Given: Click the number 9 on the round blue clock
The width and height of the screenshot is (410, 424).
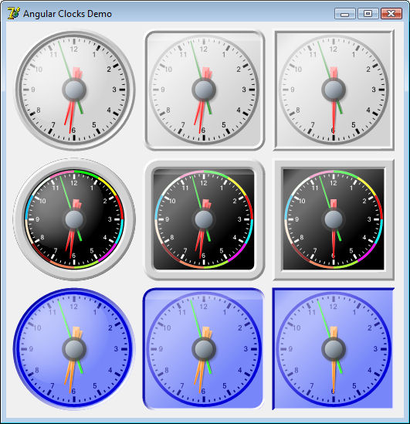Looking at the screenshot, I should point(31,349).
